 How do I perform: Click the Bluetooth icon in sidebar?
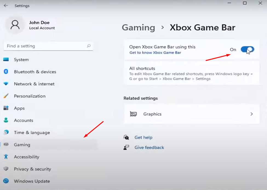pyautogui.click(x=6, y=71)
